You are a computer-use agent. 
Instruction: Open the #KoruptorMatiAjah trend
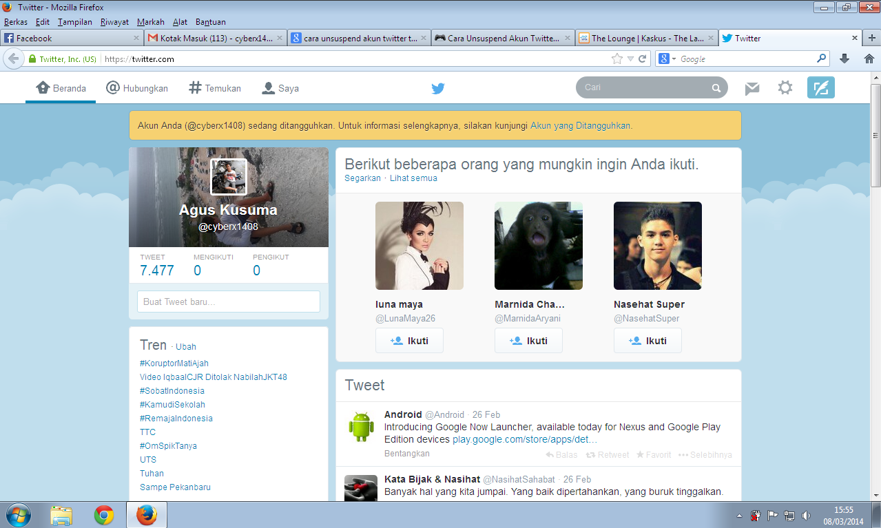[x=174, y=363]
